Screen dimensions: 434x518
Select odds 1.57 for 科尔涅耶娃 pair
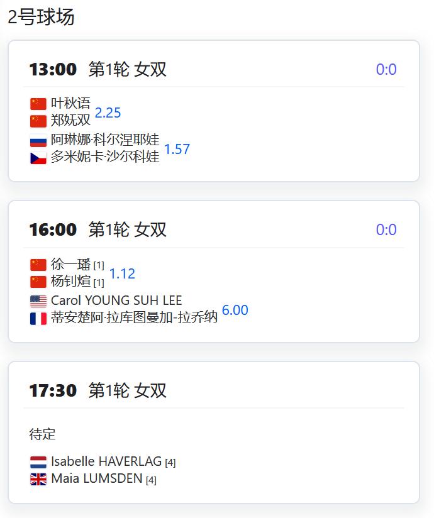coord(177,150)
